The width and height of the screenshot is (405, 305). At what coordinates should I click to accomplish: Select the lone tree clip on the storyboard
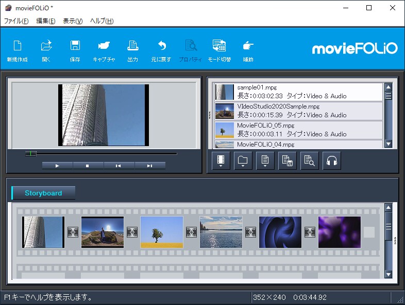pos(162,232)
